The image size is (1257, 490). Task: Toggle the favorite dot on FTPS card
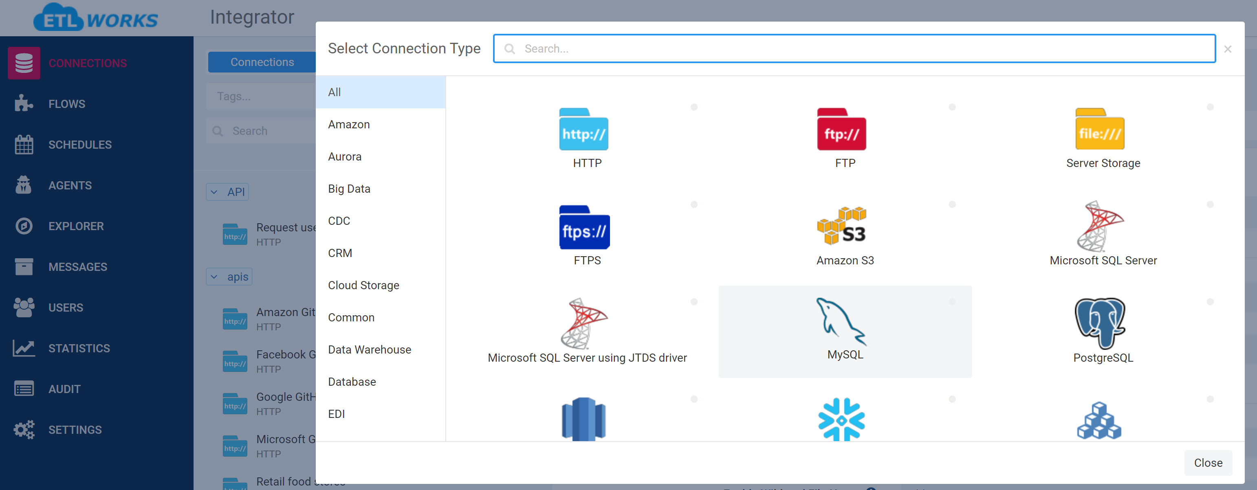coord(694,205)
